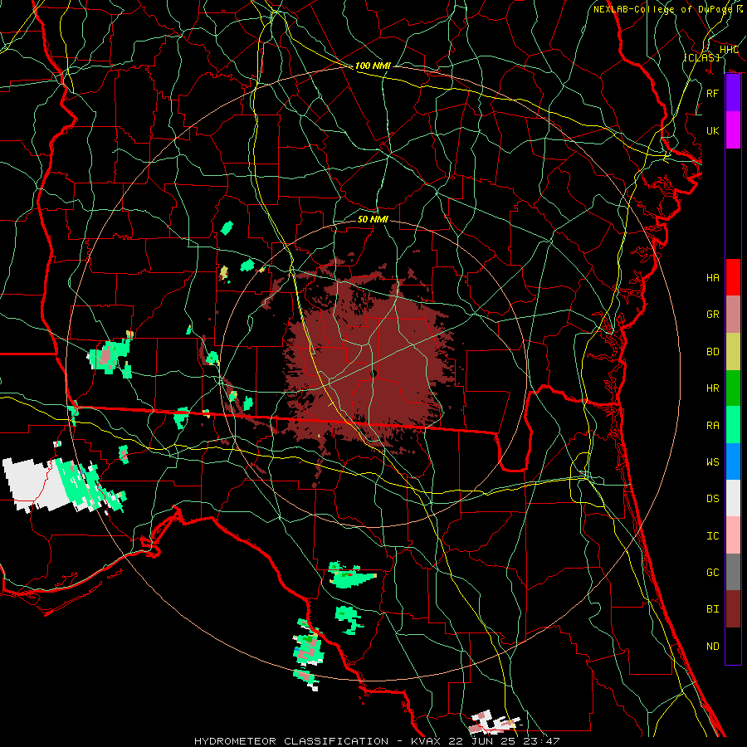The image size is (747, 747).
Task: Click the RA light green legend swatch
Action: (733, 425)
